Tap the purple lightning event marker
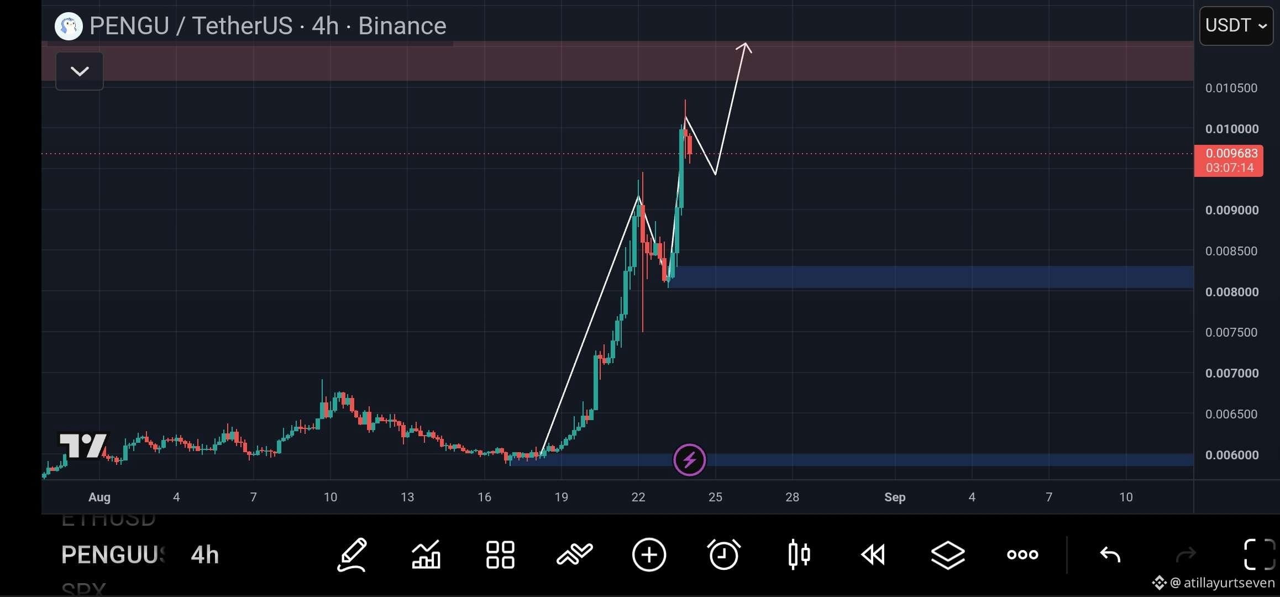The width and height of the screenshot is (1280, 597). [x=689, y=459]
